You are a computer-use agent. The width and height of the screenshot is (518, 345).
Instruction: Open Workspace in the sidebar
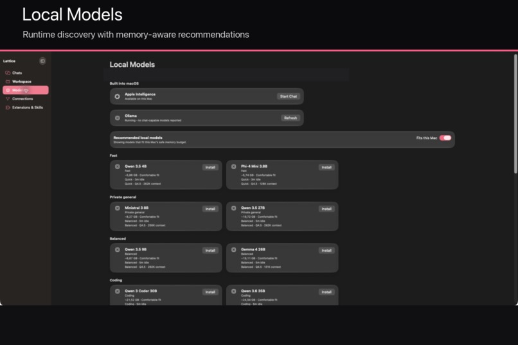click(26, 81)
